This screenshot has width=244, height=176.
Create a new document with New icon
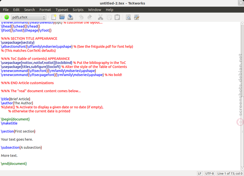tap(54, 17)
